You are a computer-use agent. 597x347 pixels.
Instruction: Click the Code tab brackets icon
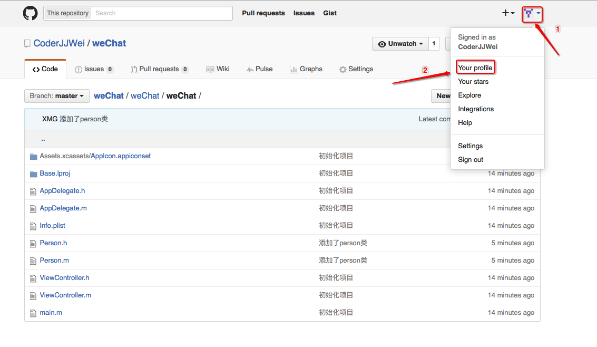click(x=36, y=69)
